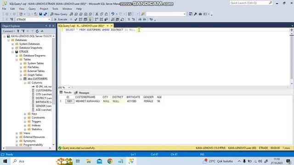This screenshot has height=165, width=294.
Task: Click Activity Monitor icon in Object Explorer
Action: tap(42, 31)
